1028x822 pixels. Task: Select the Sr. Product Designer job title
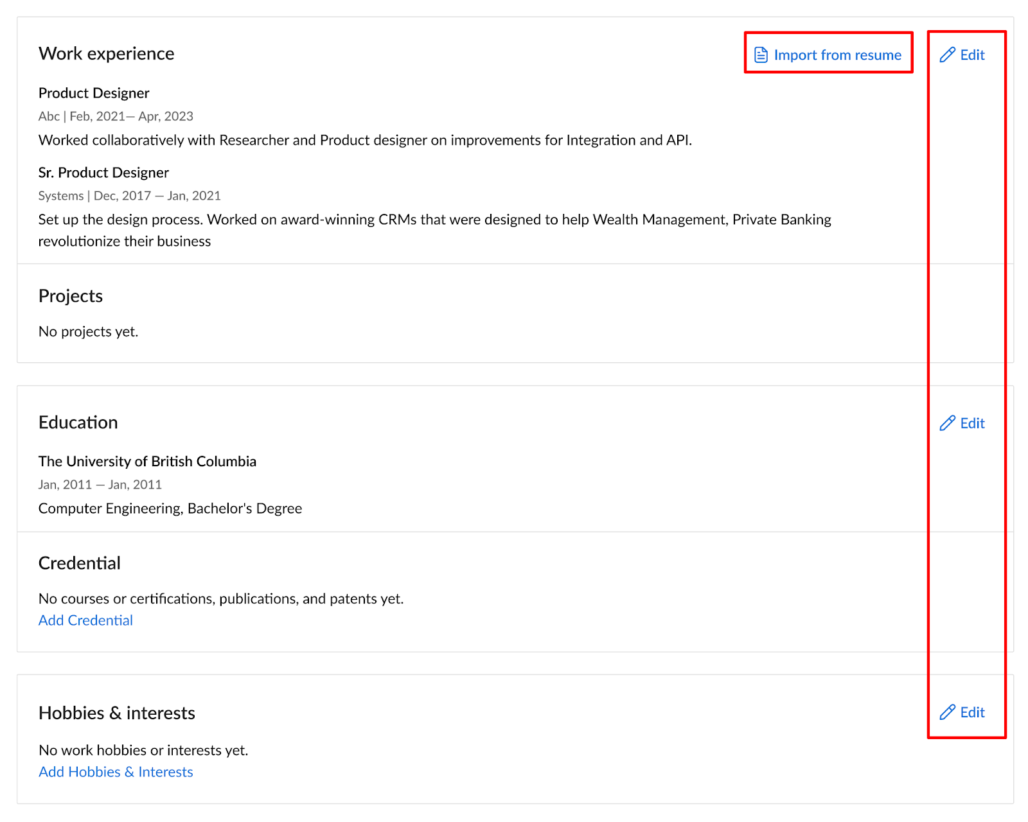tap(103, 173)
